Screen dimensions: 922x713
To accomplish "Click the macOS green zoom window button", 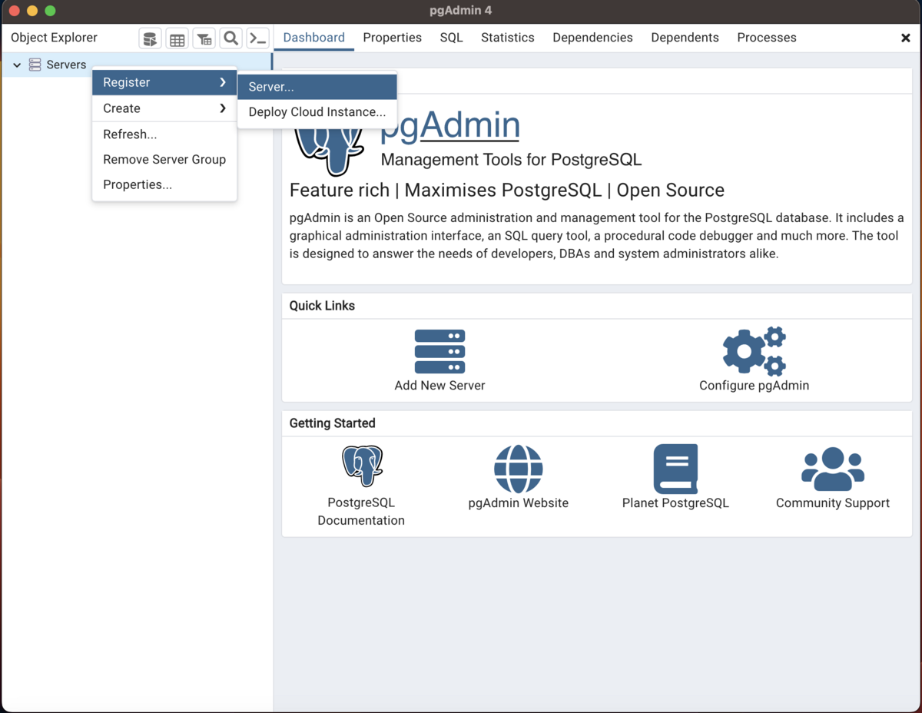I will point(51,11).
